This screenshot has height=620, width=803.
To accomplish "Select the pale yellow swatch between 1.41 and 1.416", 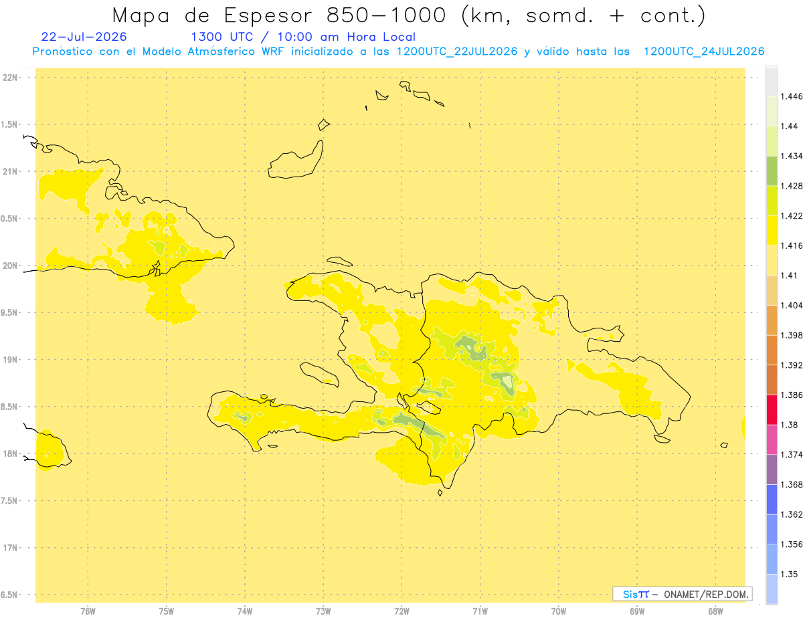I will (772, 260).
